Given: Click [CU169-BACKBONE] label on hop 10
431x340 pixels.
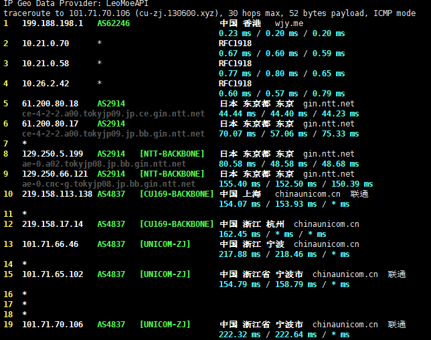Looking at the screenshot, I should [x=177, y=194].
